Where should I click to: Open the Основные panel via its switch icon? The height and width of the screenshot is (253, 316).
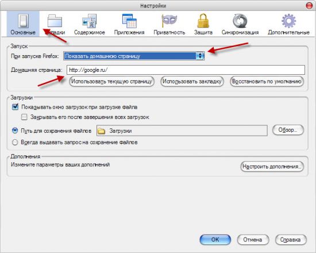coord(23,21)
